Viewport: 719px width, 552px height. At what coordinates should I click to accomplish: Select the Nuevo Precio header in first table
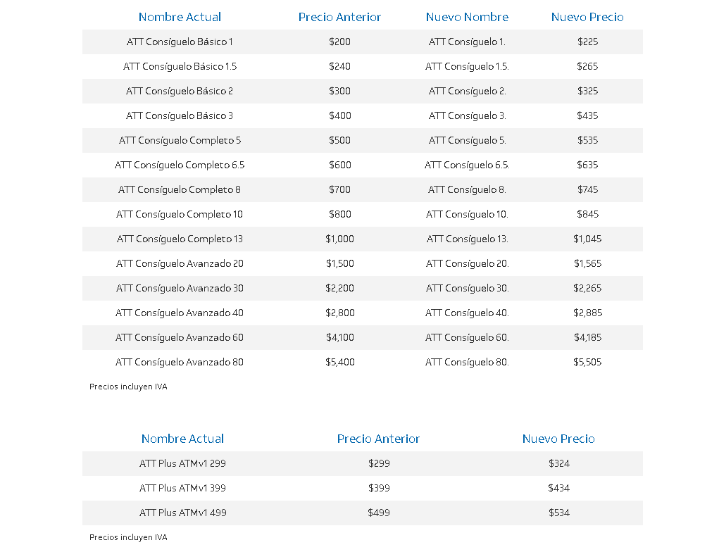tap(587, 17)
